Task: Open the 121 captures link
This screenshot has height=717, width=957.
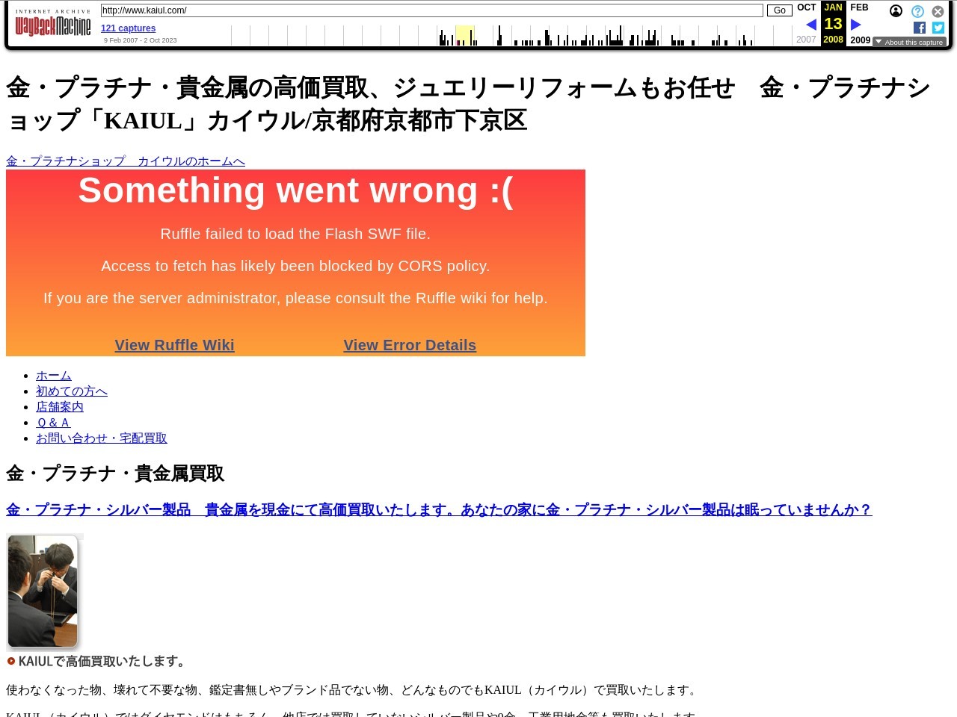Action: [128, 28]
